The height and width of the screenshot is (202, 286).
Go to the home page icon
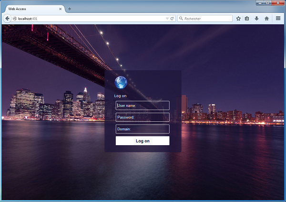click(x=266, y=19)
